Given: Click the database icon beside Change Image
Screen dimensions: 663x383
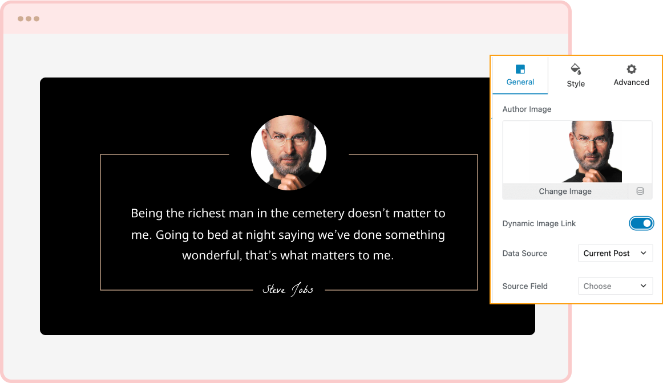Looking at the screenshot, I should tap(640, 191).
